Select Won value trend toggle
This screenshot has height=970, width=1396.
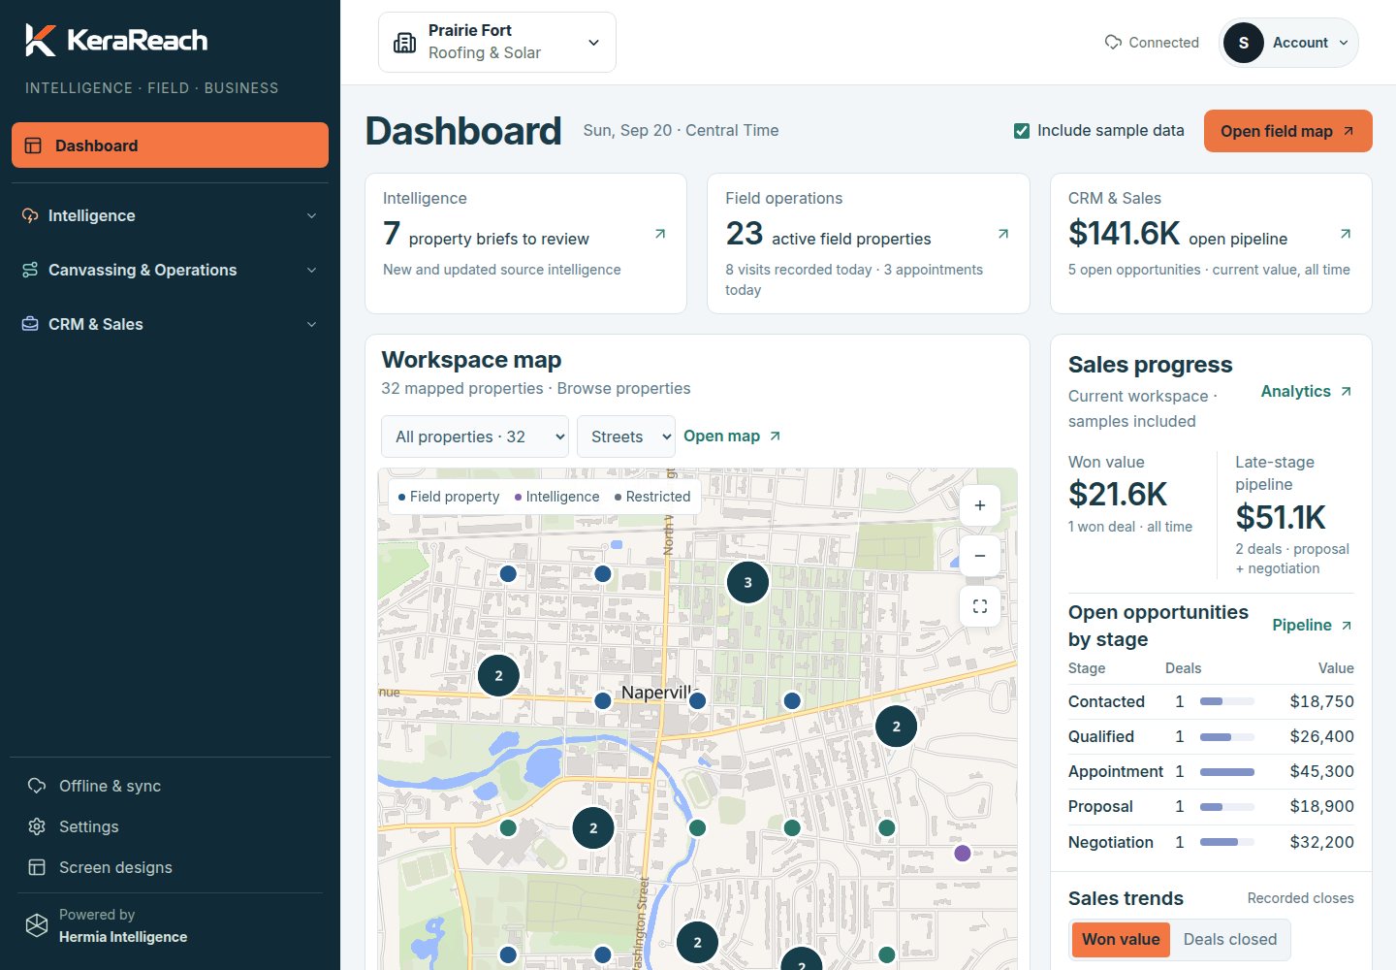(1121, 939)
